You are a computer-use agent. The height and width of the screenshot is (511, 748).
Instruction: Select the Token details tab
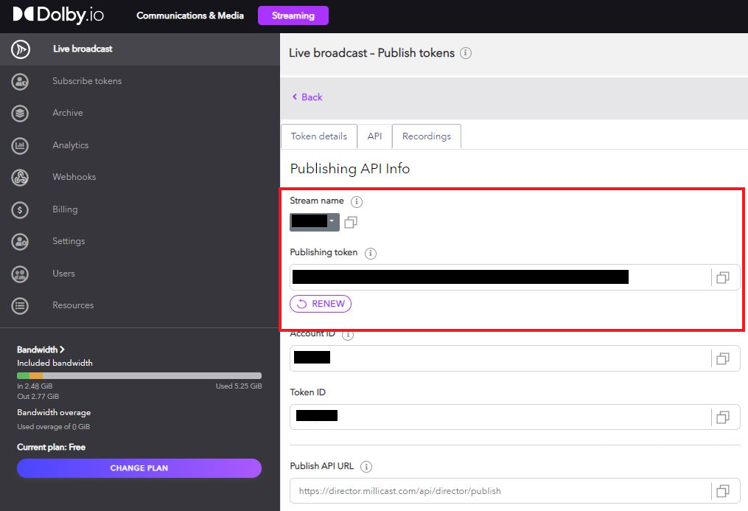(x=318, y=136)
